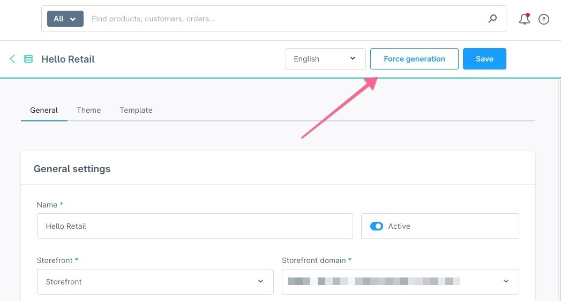
Task: Open the Storefront dropdown
Action: [155, 281]
